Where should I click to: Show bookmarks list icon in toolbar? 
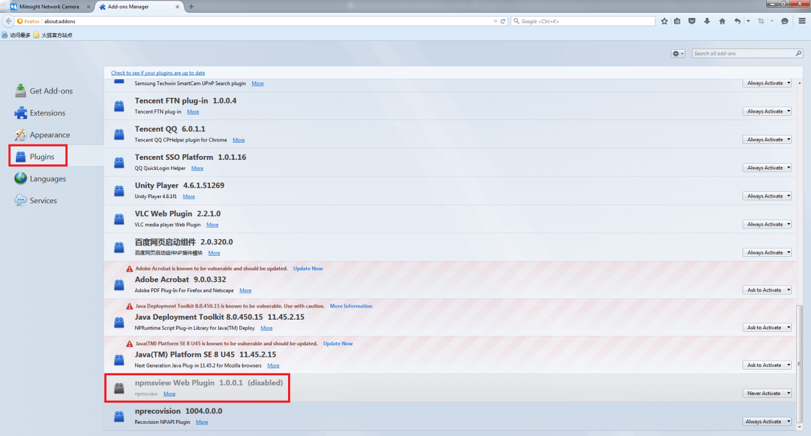(x=678, y=21)
